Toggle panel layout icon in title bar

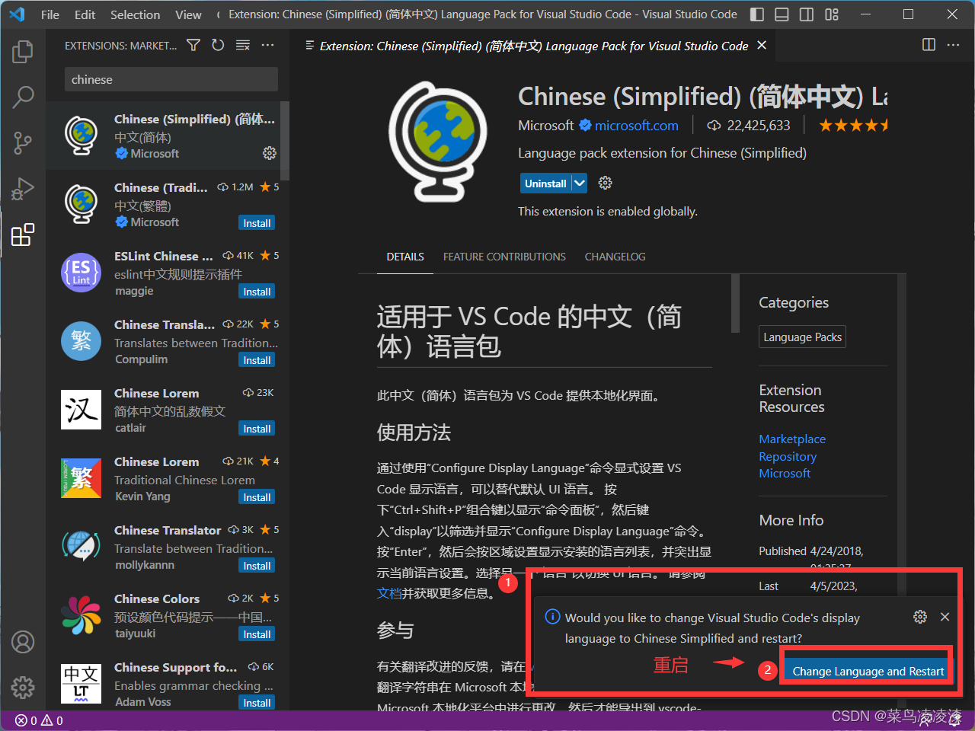coord(782,14)
